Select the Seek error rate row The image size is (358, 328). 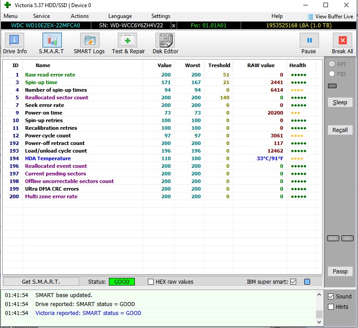[162, 105]
